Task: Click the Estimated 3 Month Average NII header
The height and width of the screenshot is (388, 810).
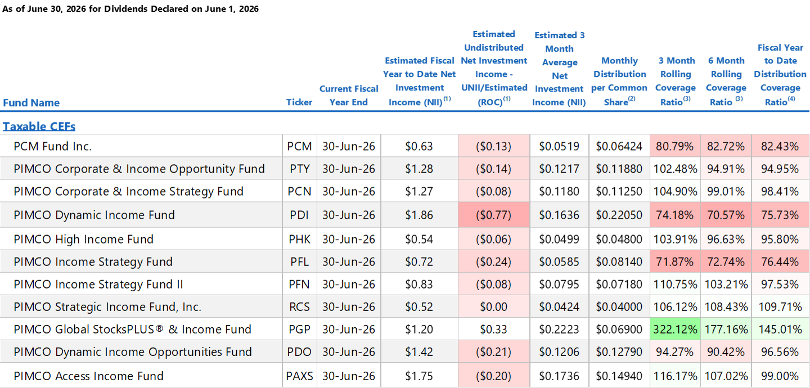Action: [559, 69]
